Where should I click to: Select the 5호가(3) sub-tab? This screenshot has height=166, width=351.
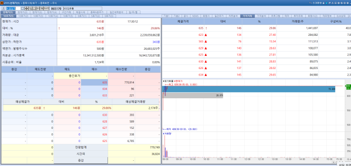point(109,16)
